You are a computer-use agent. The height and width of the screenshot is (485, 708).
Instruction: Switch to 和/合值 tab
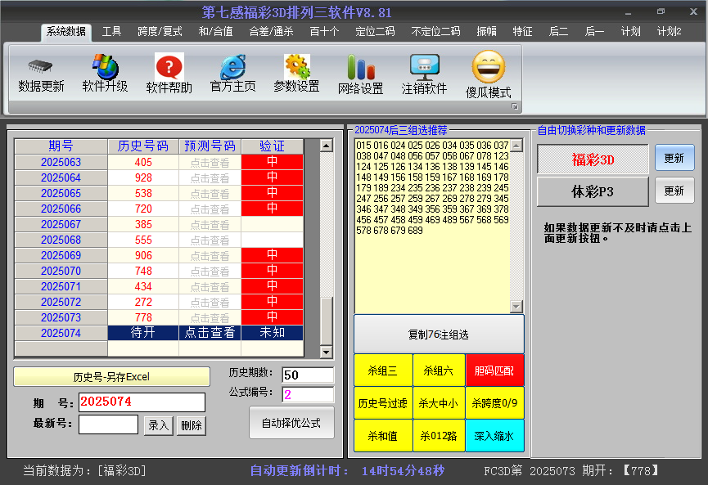click(216, 32)
